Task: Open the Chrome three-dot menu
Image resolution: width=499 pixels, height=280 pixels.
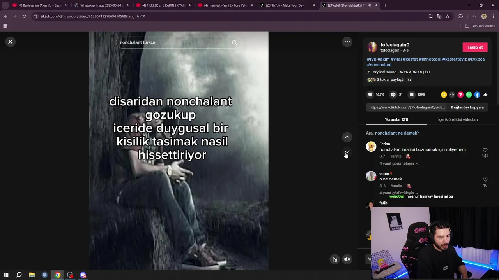Action: [493, 16]
